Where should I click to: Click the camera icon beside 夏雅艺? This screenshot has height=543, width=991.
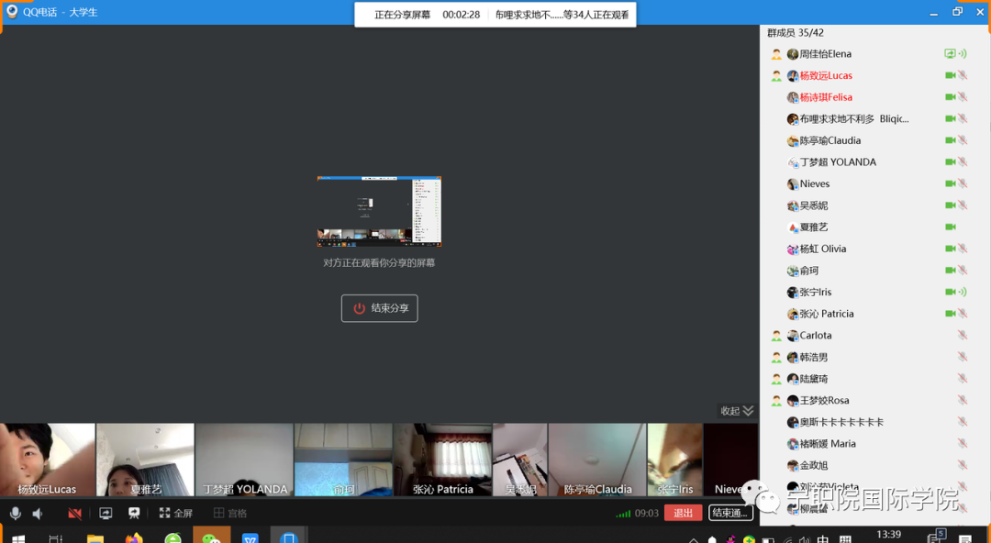pyautogui.click(x=951, y=227)
